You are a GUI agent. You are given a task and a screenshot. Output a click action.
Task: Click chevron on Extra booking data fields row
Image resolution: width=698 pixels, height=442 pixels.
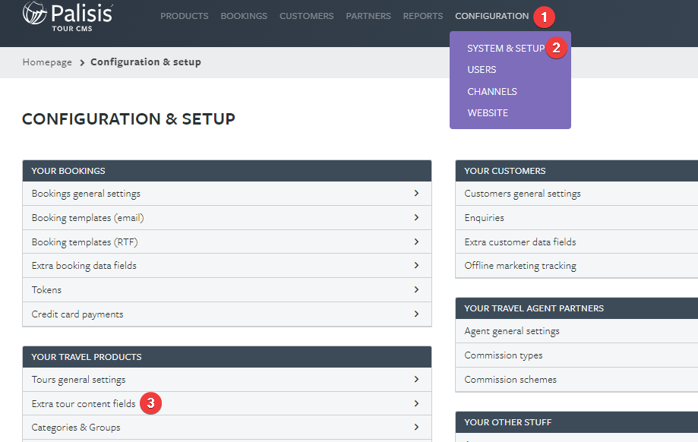pos(417,265)
